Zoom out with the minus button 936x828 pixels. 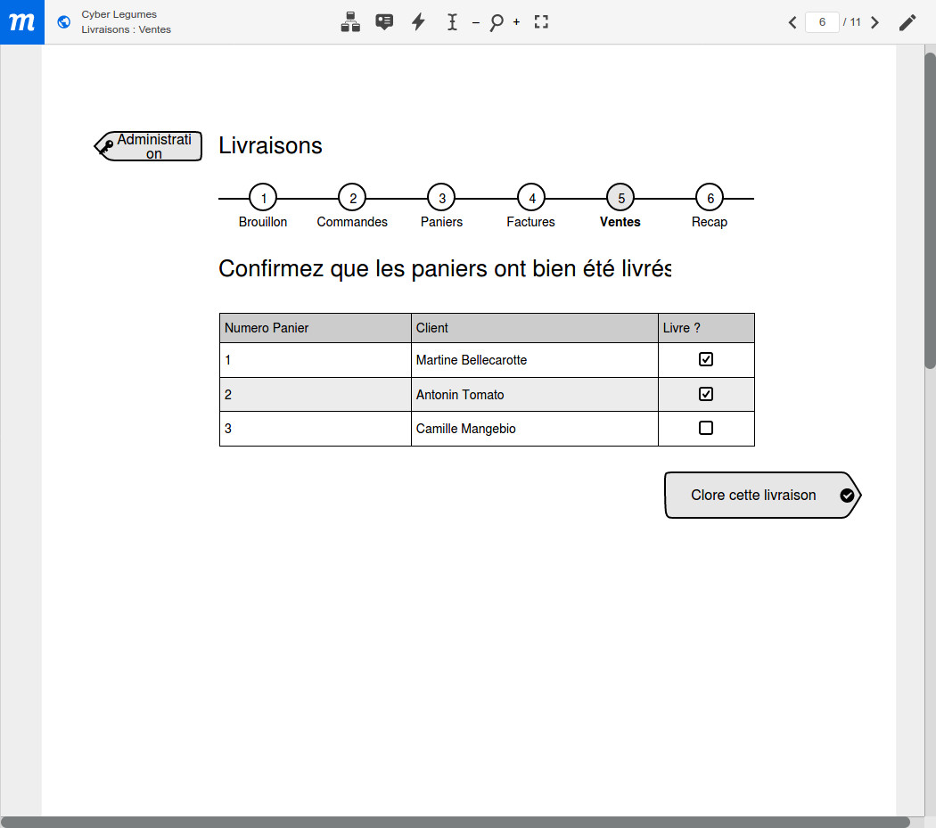[x=475, y=22]
